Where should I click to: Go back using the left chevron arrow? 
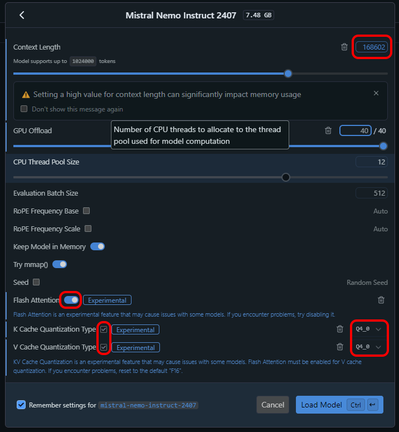tap(22, 15)
